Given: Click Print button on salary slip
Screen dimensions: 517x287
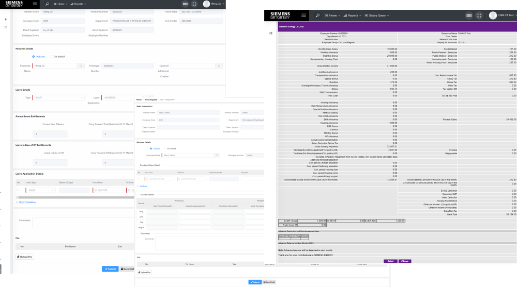Looking at the screenshot, I should pos(390,261).
